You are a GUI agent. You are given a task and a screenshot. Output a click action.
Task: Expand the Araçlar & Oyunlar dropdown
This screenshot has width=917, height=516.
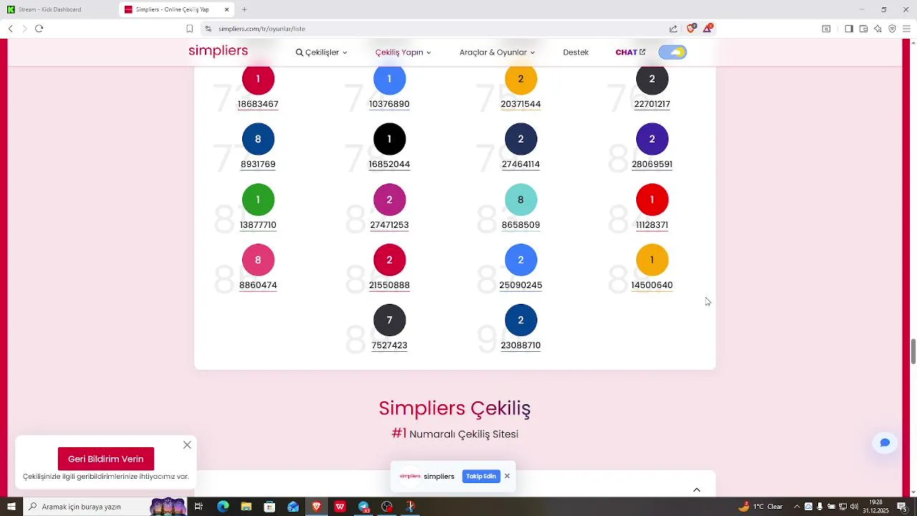click(497, 52)
